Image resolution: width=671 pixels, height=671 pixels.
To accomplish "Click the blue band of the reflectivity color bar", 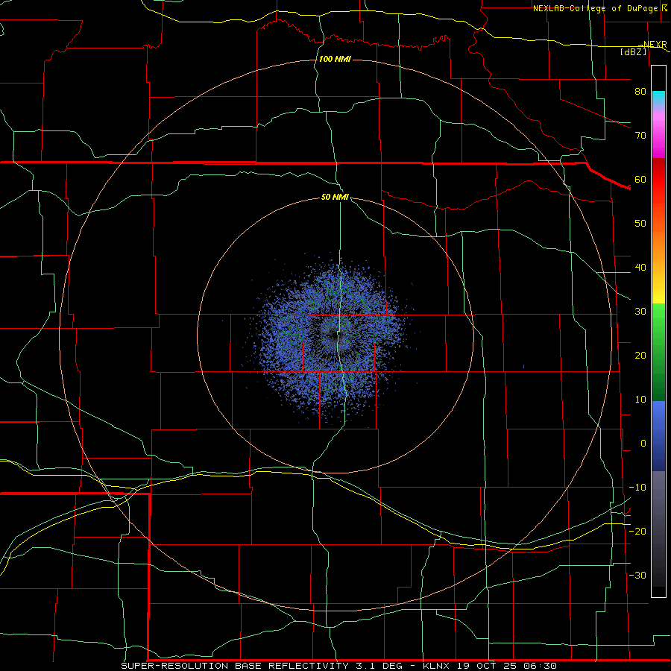I will pyautogui.click(x=658, y=436).
